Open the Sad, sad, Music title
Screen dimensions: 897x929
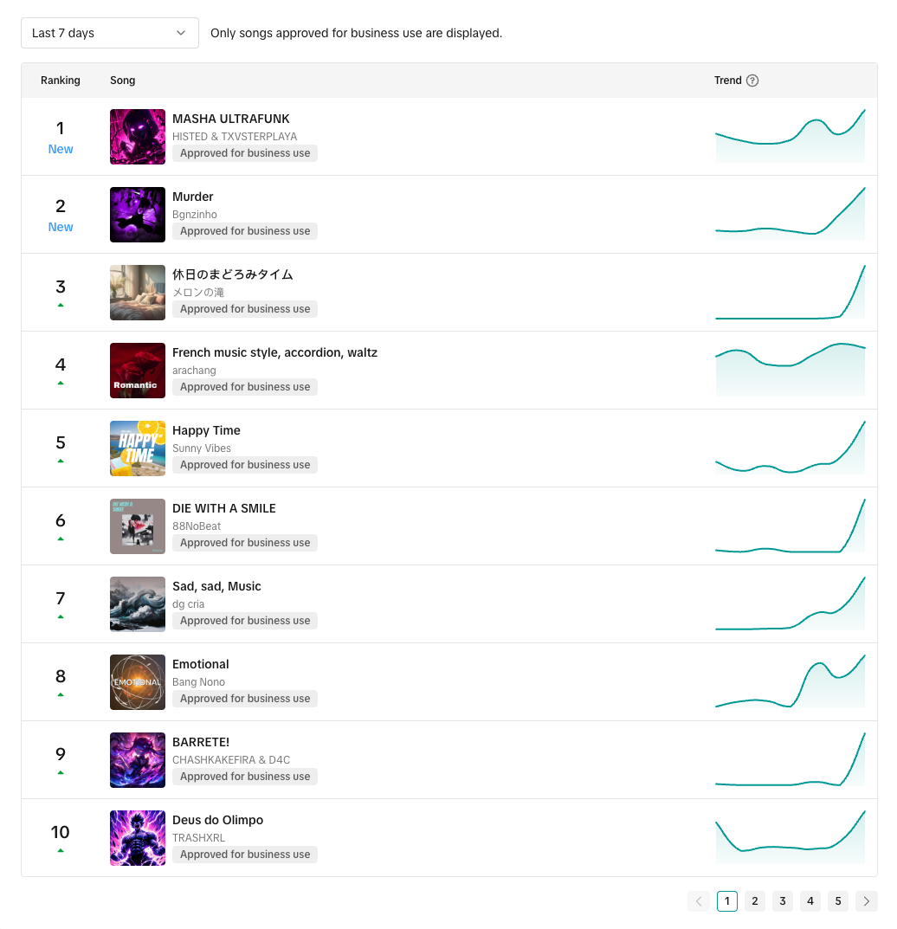[x=216, y=586]
